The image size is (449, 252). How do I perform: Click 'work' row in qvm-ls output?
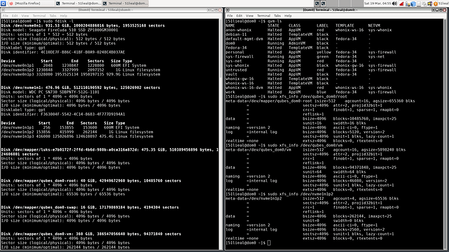pos(311,92)
